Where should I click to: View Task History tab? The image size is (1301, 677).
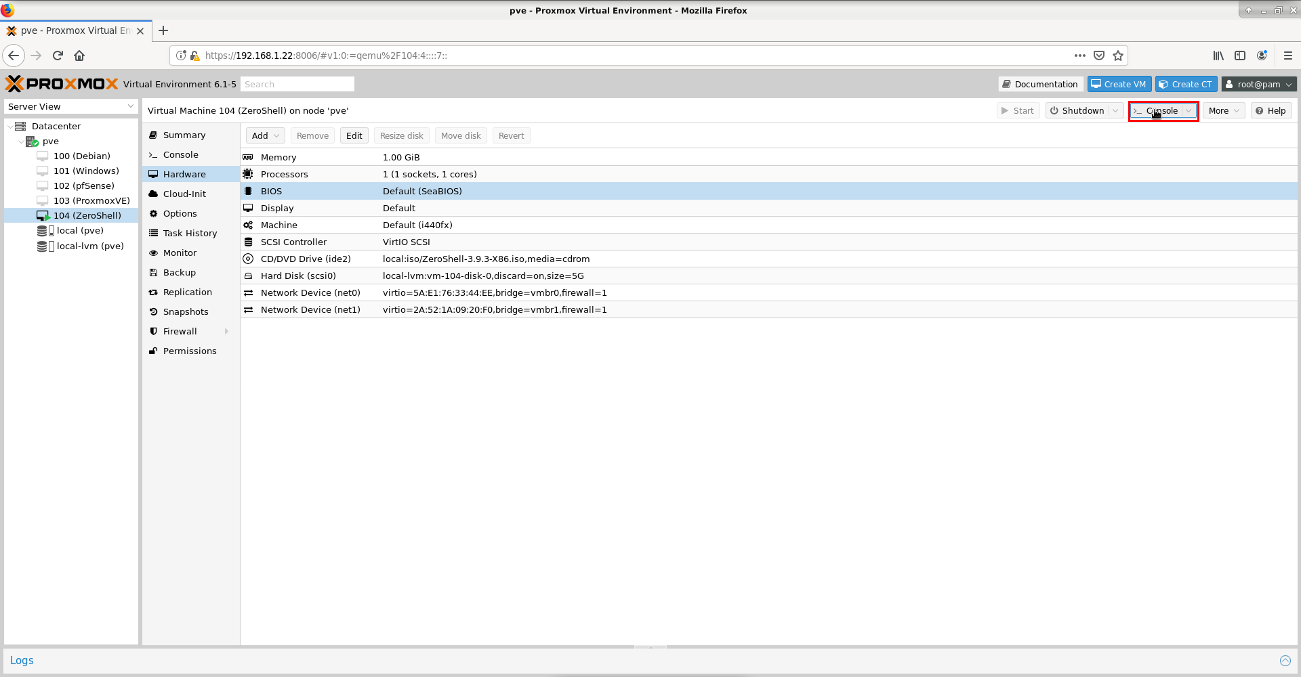pos(191,233)
